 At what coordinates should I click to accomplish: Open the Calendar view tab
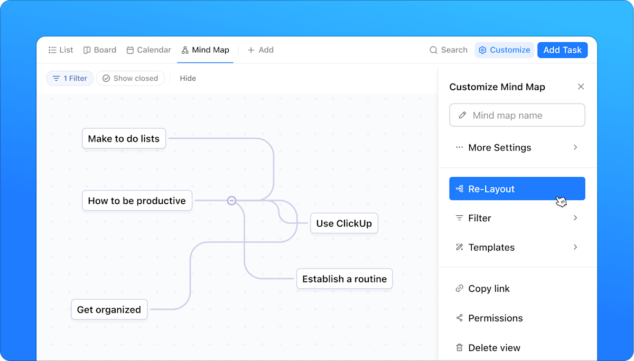pos(148,50)
